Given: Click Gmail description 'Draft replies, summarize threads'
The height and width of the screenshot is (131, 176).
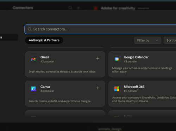Looking at the screenshot, I should pyautogui.click(x=62, y=72).
